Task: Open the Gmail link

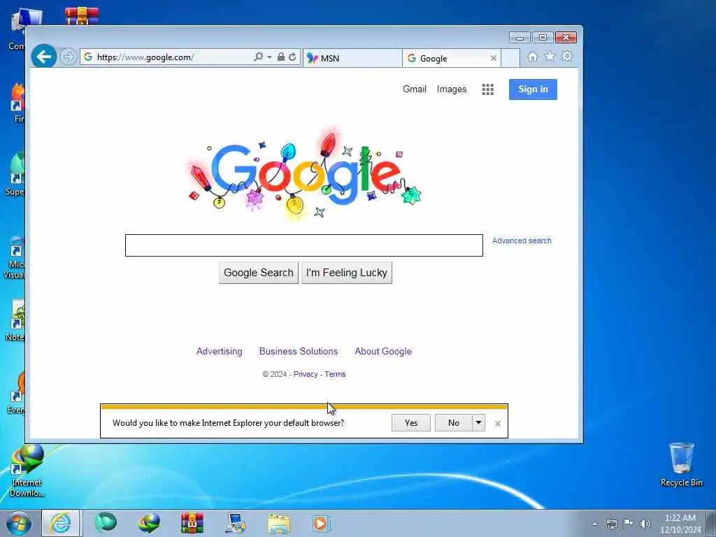Action: [414, 89]
